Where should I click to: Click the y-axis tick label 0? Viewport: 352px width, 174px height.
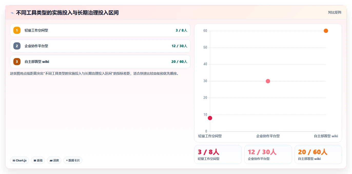[x=206, y=131]
